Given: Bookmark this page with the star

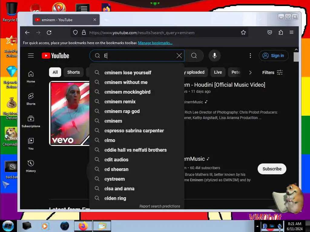Looking at the screenshot, I should [243, 32].
